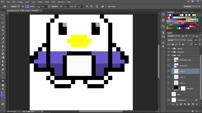Open the shape settings gear
This screenshot has height=113, width=202.
click(102, 7)
